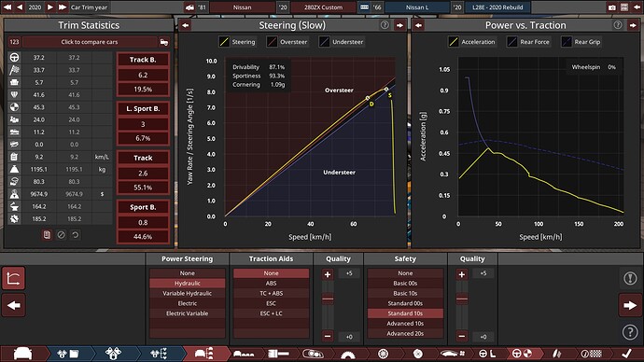Click the engine family icon before '66
644x362 pixels.
coord(364,7)
